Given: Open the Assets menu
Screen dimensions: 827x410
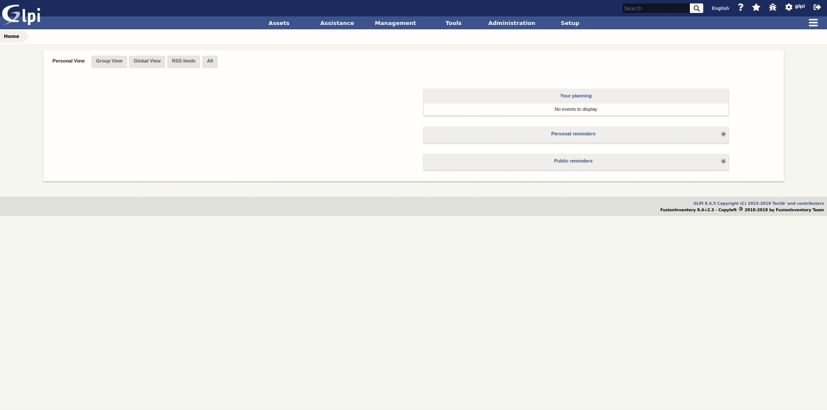Looking at the screenshot, I should (279, 23).
